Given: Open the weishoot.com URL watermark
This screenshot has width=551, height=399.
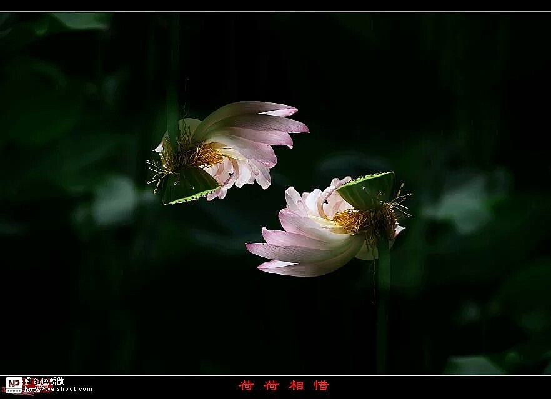Looking at the screenshot, I should (x=59, y=389).
